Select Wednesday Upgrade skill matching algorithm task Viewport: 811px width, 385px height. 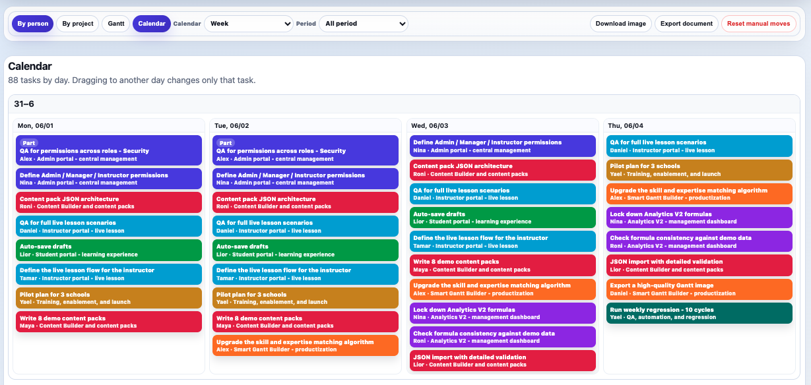tap(502, 289)
